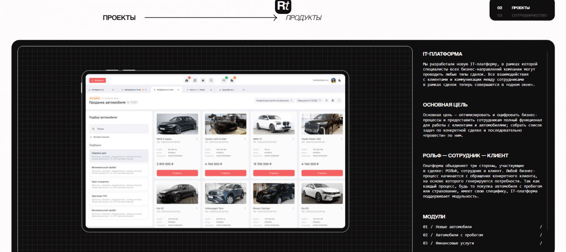This screenshot has height=252, width=566.
Task: Open the three-dot menu on Nissan Qashqai card
Action: point(294,208)
